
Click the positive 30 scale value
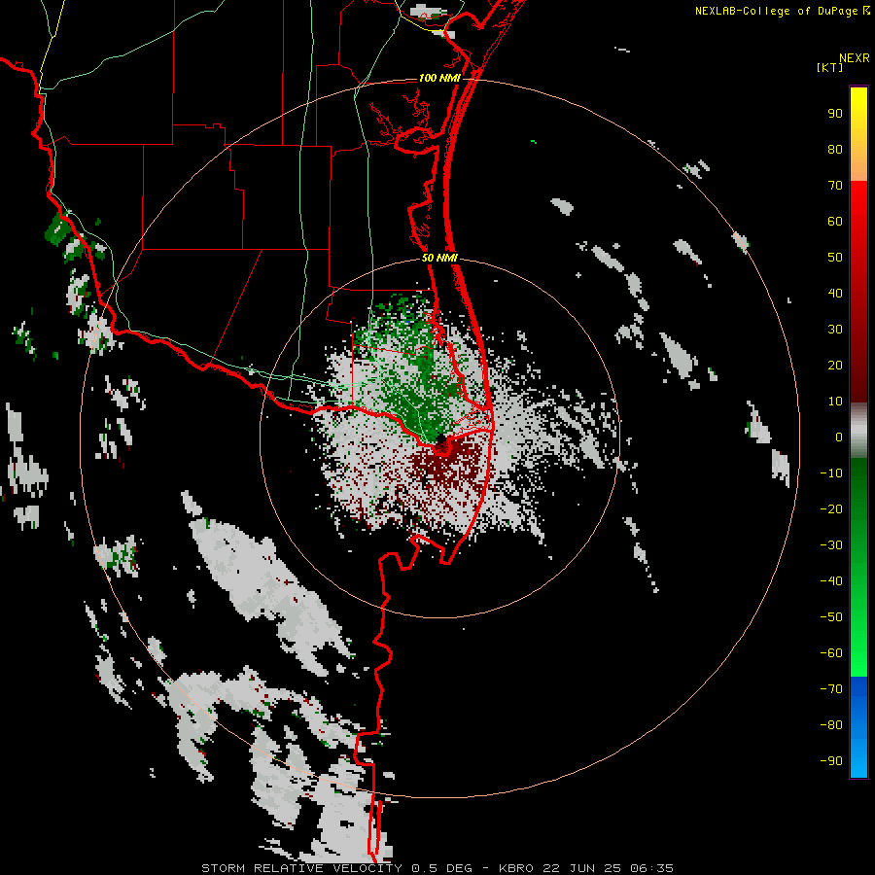pyautogui.click(x=835, y=330)
